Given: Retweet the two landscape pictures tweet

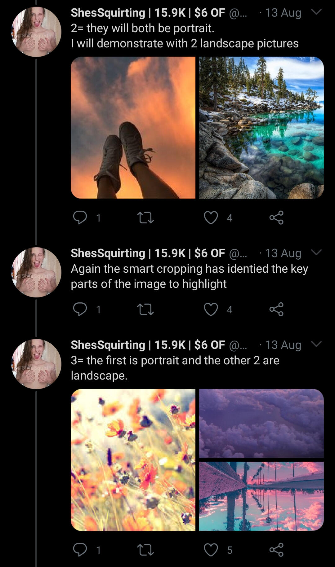Looking at the screenshot, I should click(x=145, y=218).
